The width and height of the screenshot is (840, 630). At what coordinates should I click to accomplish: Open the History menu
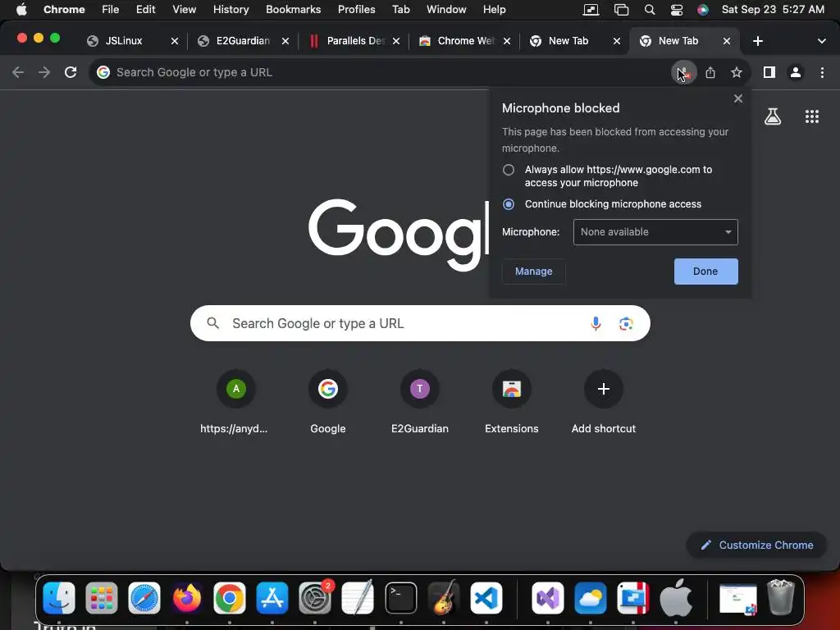(x=231, y=10)
